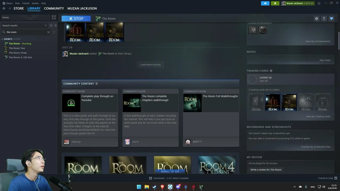340x191 pixels.
Task: Open View My Trading Cards
Action: coord(318,116)
